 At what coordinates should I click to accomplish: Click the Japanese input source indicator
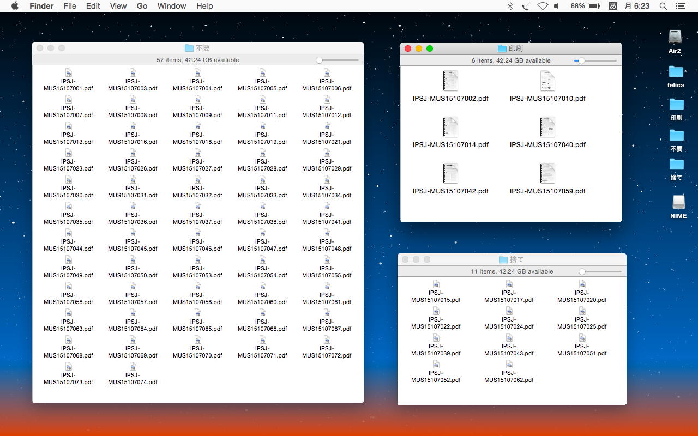[612, 6]
